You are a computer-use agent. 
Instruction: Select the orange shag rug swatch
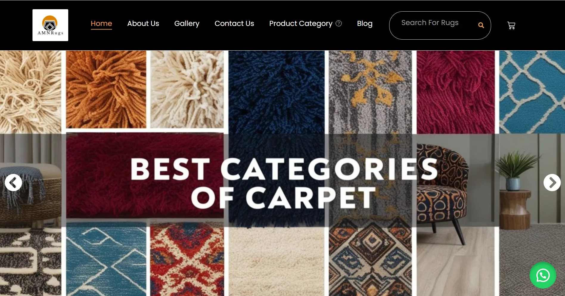(x=106, y=89)
